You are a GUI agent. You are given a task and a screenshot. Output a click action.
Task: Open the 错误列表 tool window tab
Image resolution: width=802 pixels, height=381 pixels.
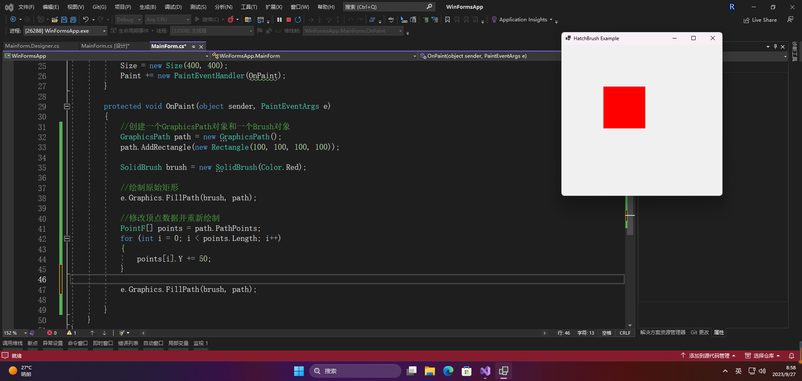[x=128, y=343]
